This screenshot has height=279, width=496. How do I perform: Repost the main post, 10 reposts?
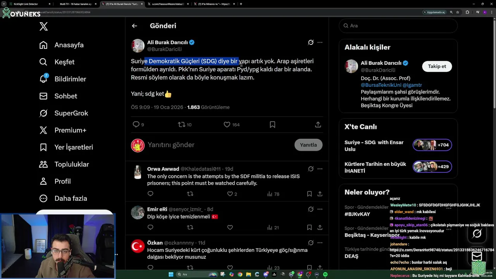[x=184, y=124]
